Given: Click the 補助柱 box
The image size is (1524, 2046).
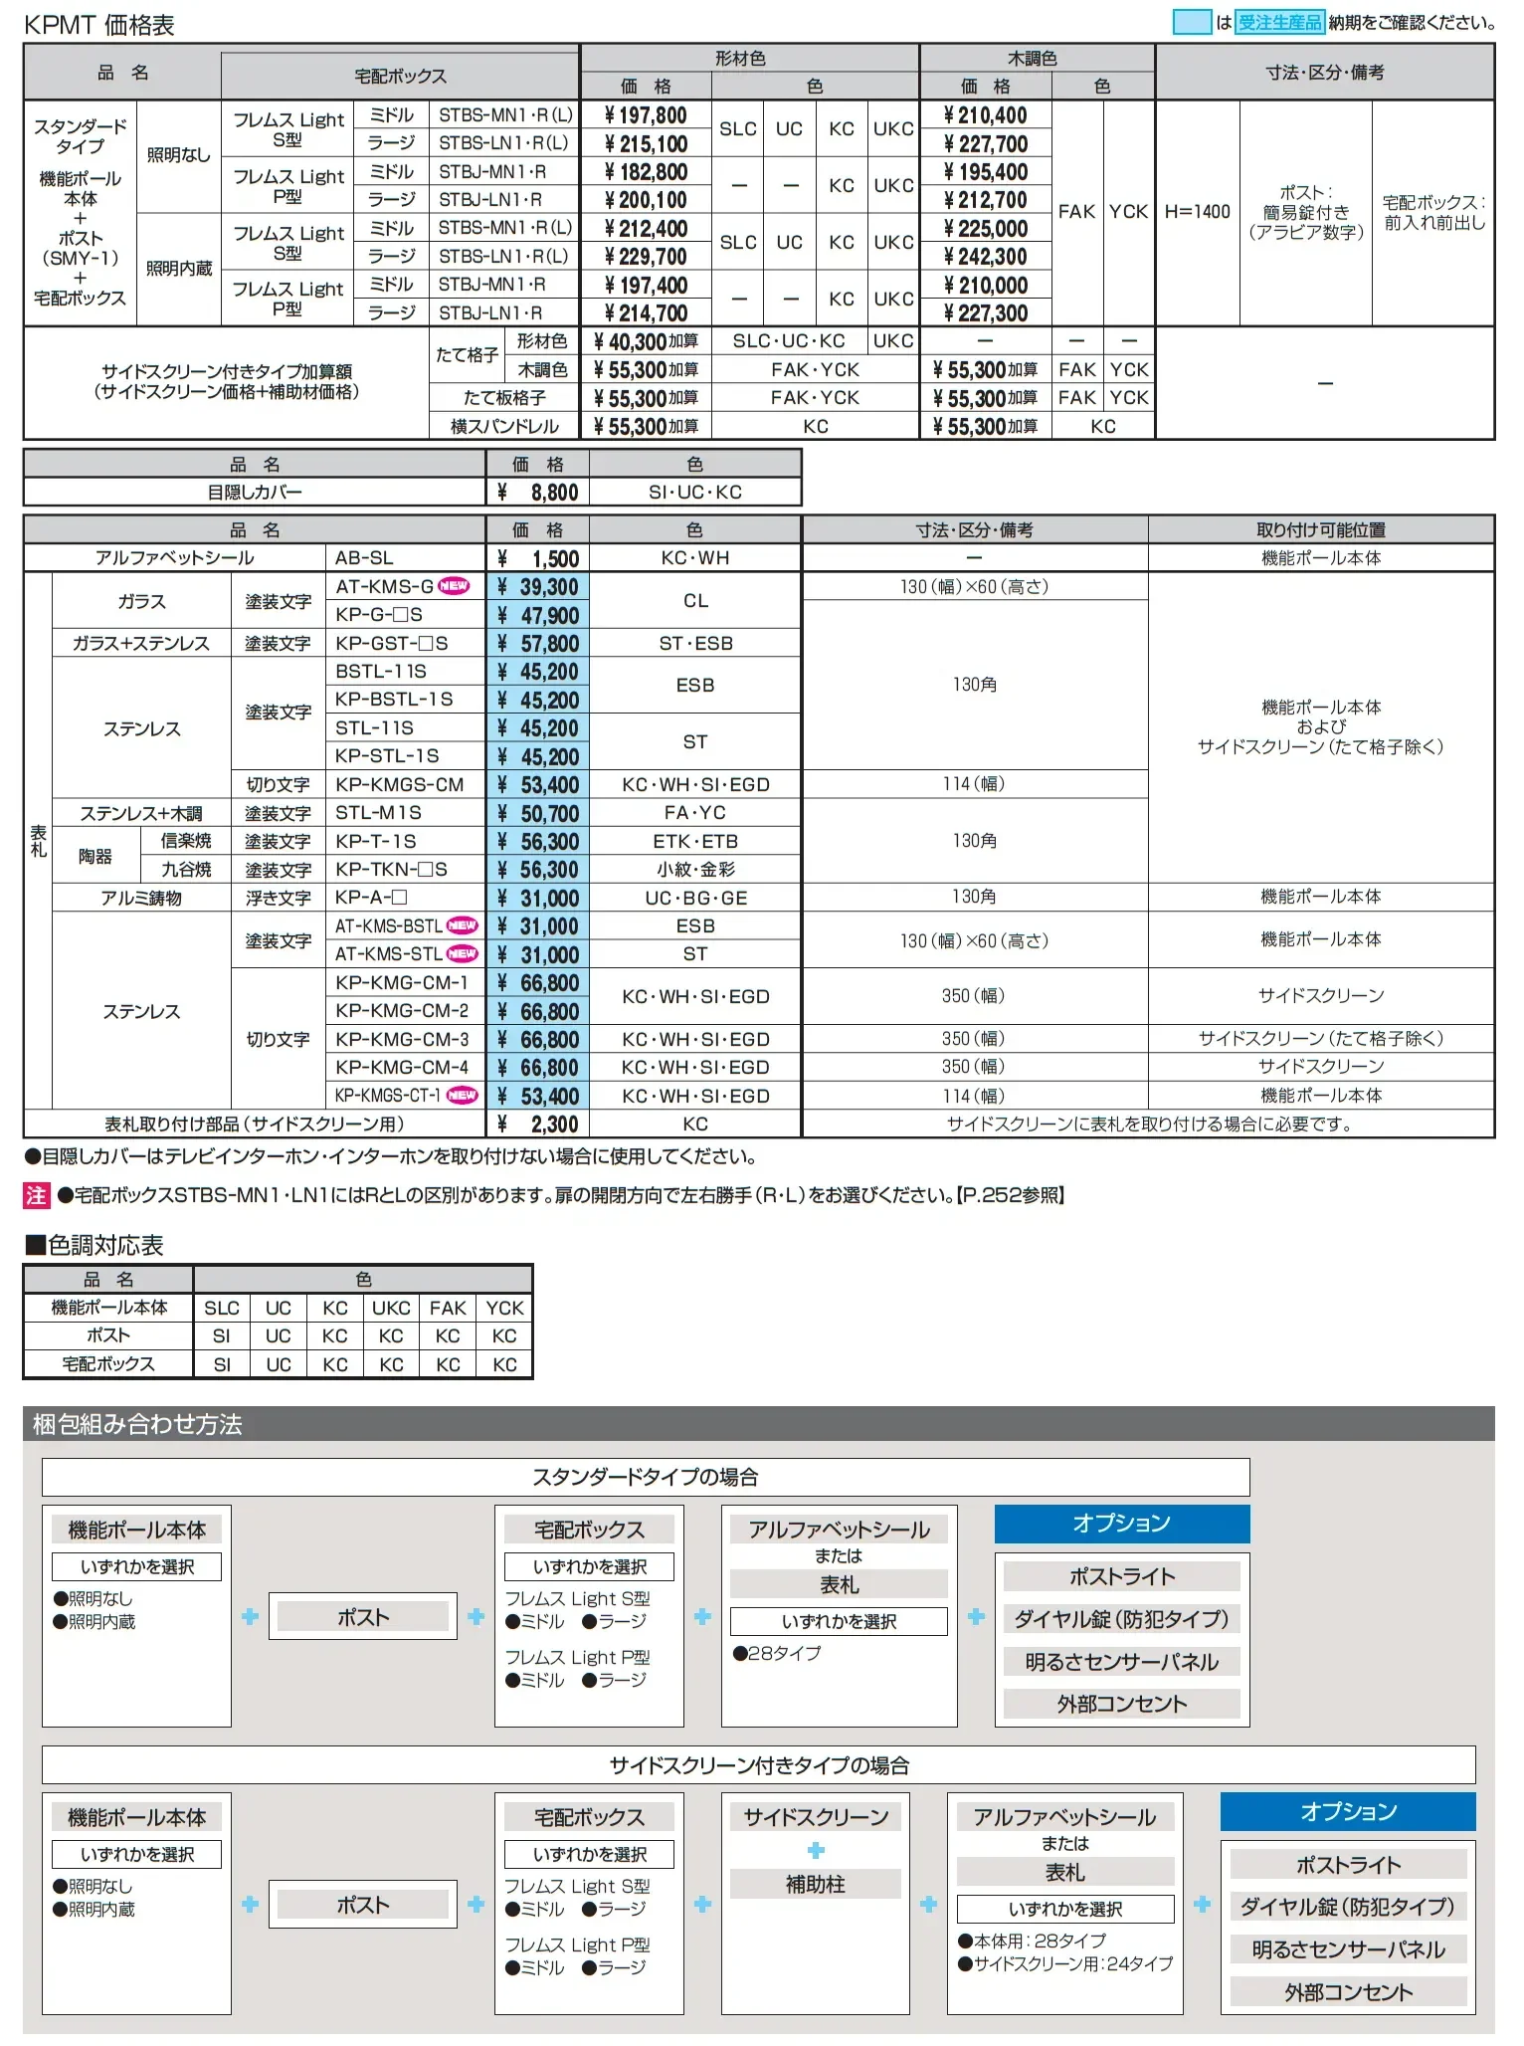Looking at the screenshot, I should click(x=816, y=1885).
